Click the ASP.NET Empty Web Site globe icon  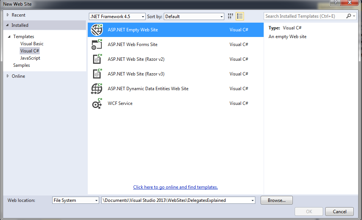pyautogui.click(x=97, y=30)
